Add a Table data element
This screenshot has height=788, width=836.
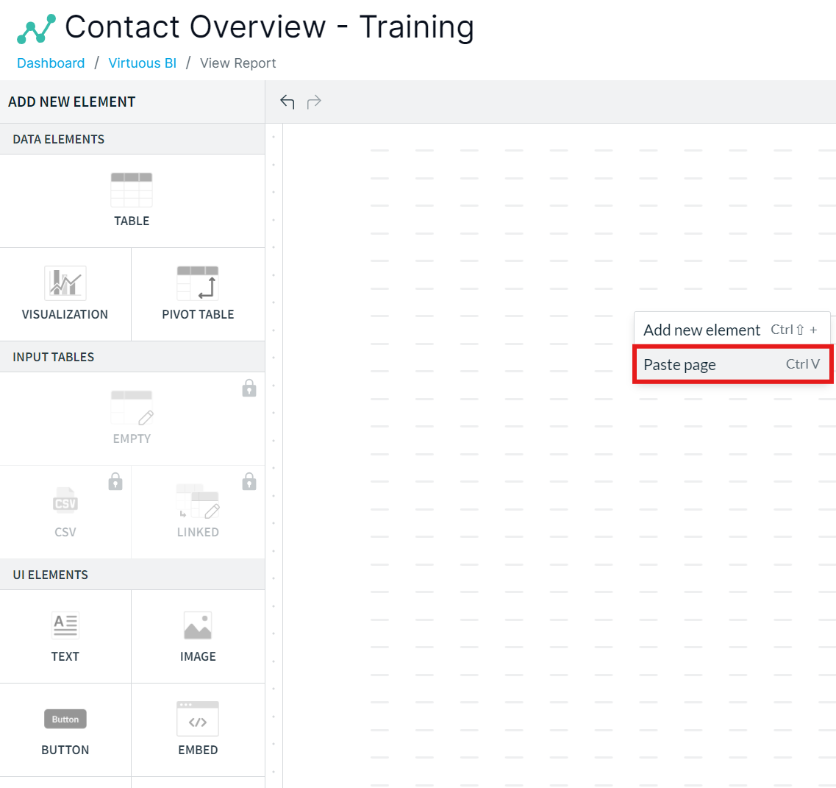coord(132,201)
